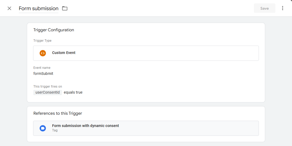Open the folder icon beside the trigger name
Viewport: 292px width, 146px height.
point(65,8)
